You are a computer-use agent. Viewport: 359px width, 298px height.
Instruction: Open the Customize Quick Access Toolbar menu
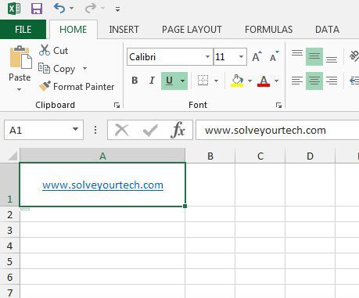117,9
